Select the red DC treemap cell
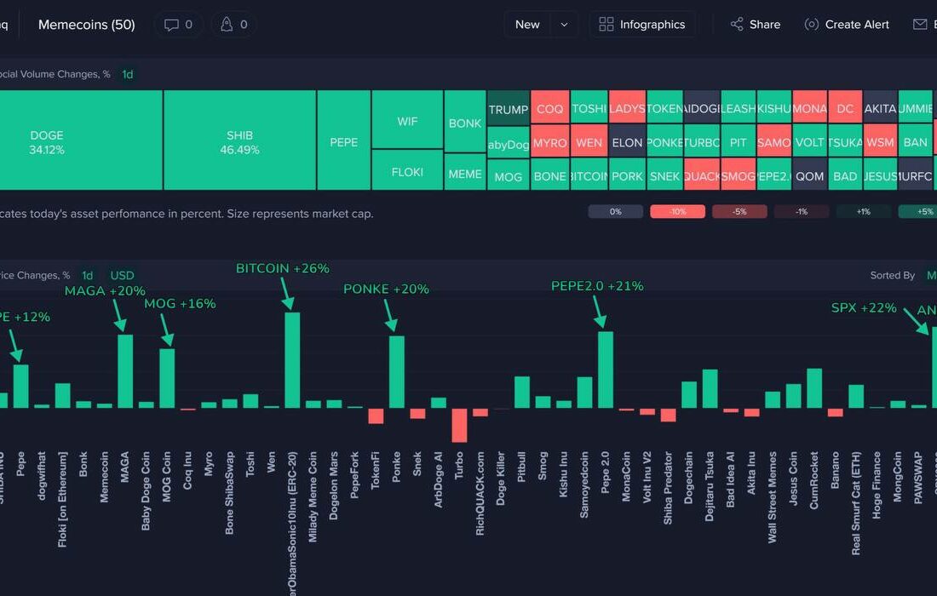937x596 pixels. point(845,107)
